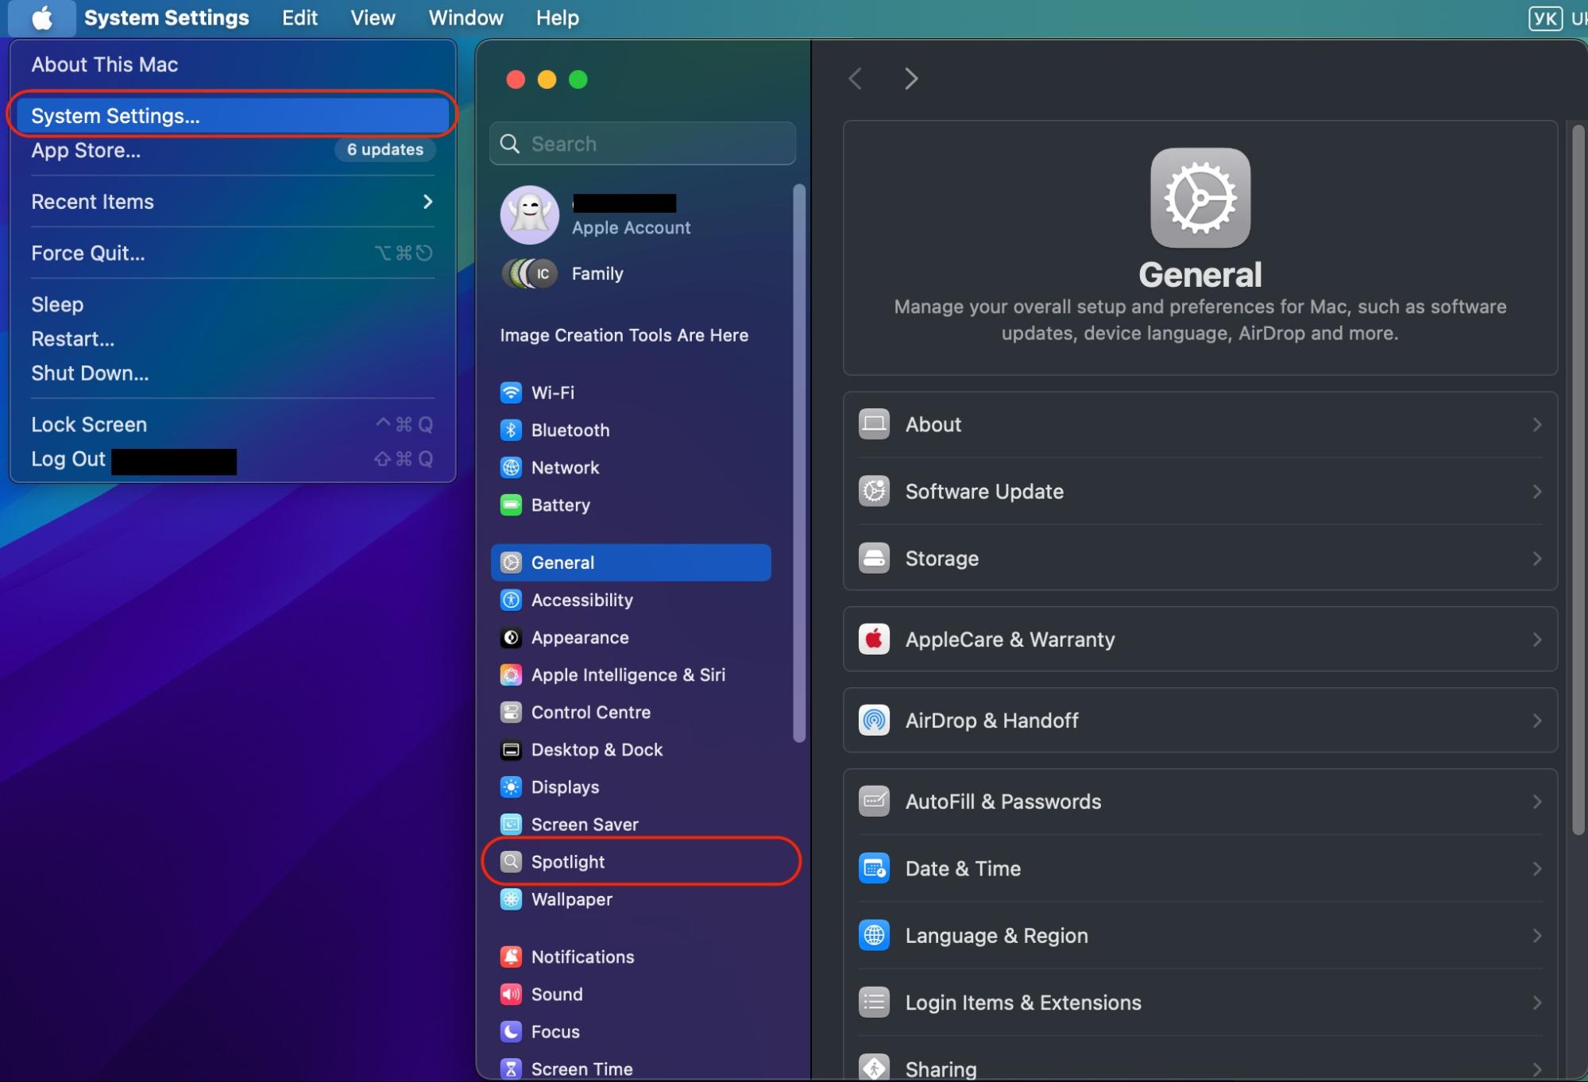Open Notifications settings from sidebar

pos(582,956)
